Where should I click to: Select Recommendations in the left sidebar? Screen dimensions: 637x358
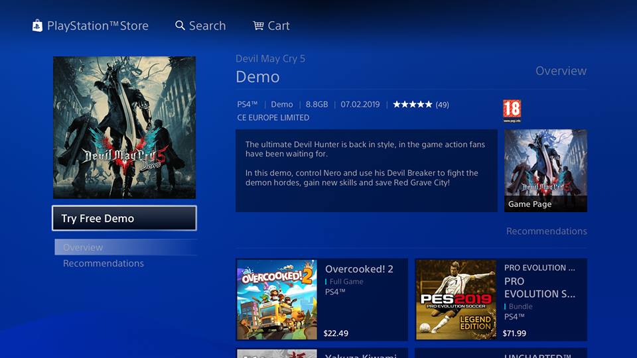click(104, 263)
